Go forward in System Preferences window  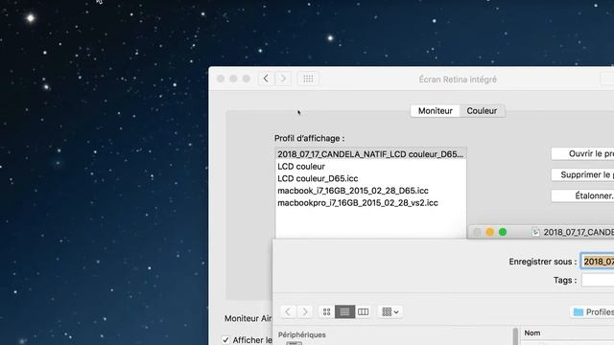click(283, 79)
